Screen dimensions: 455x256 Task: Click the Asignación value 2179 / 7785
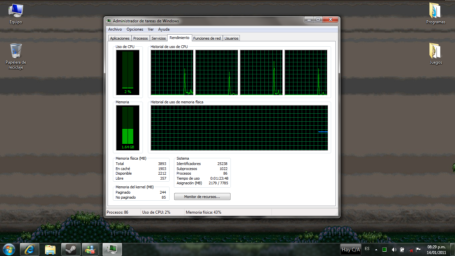(x=219, y=183)
